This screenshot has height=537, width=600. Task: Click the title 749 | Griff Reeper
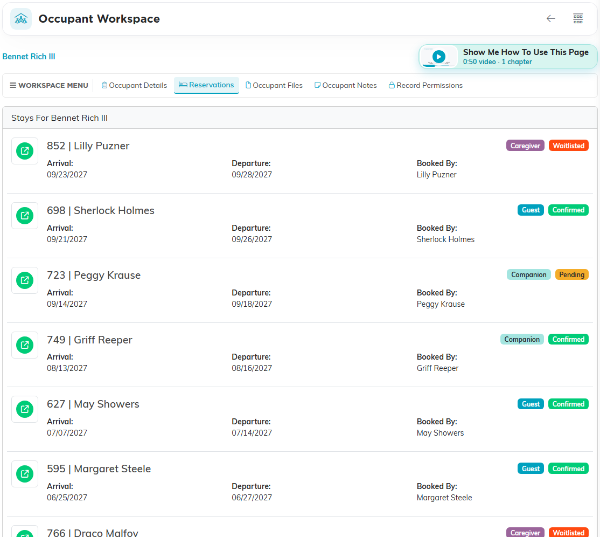point(89,340)
